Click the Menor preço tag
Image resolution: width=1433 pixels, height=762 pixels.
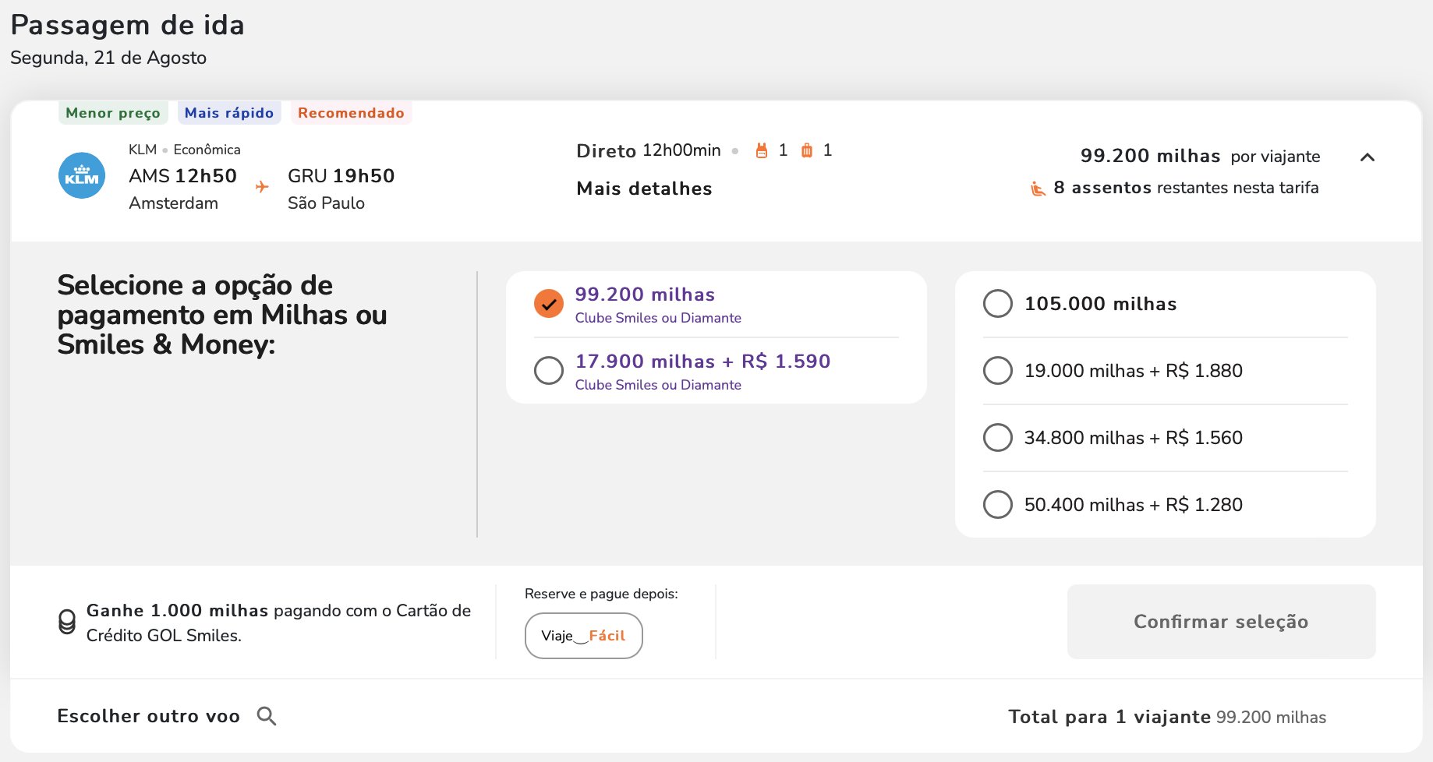click(x=113, y=113)
